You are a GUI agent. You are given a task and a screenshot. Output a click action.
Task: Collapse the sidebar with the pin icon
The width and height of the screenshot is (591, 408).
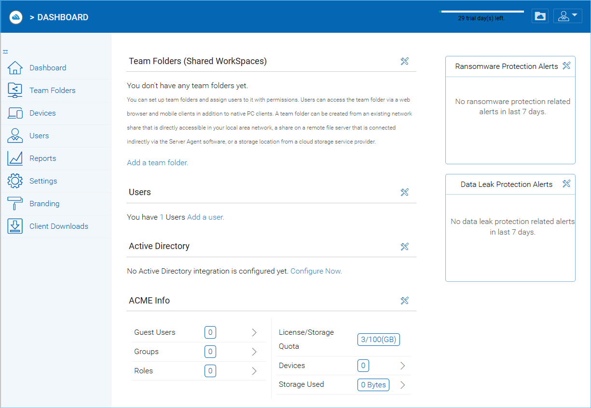[x=5, y=52]
